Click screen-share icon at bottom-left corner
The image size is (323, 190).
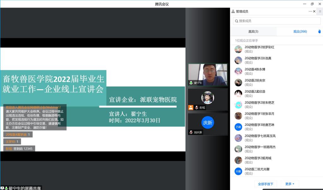click(2, 188)
